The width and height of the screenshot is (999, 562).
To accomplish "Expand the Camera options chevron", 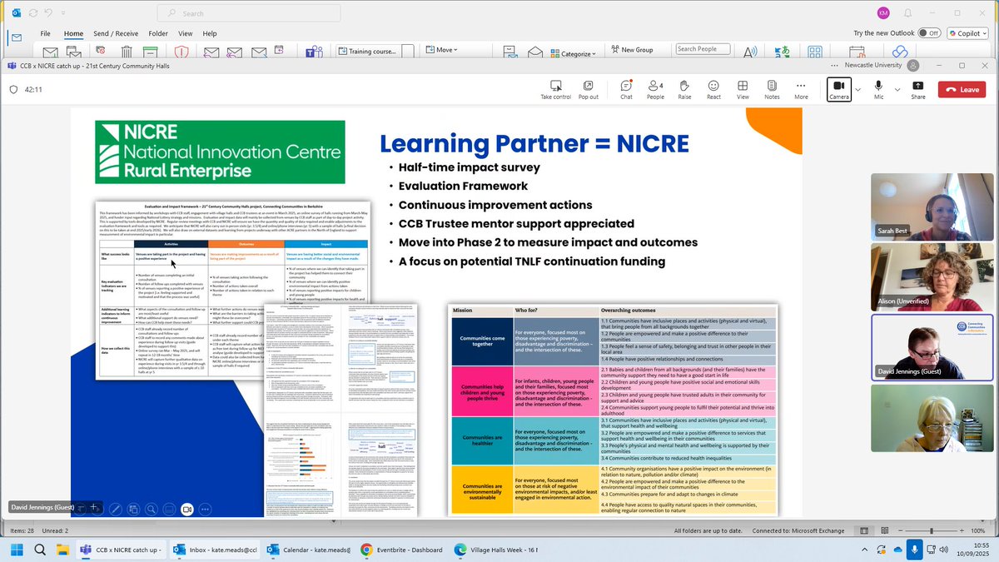I will pyautogui.click(x=858, y=90).
